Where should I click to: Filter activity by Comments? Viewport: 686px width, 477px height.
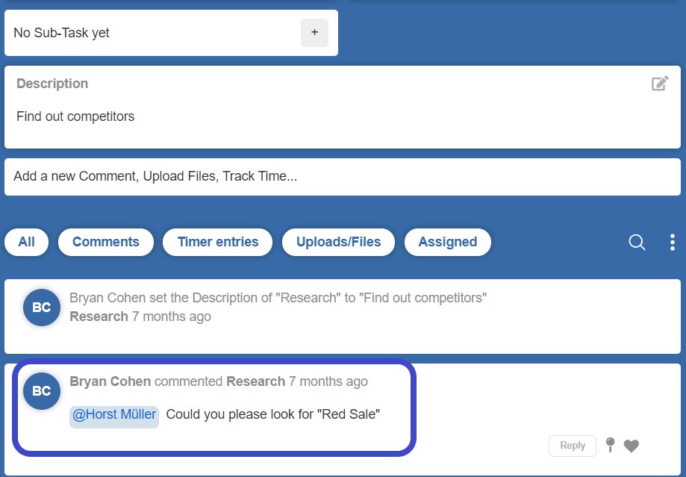106,242
